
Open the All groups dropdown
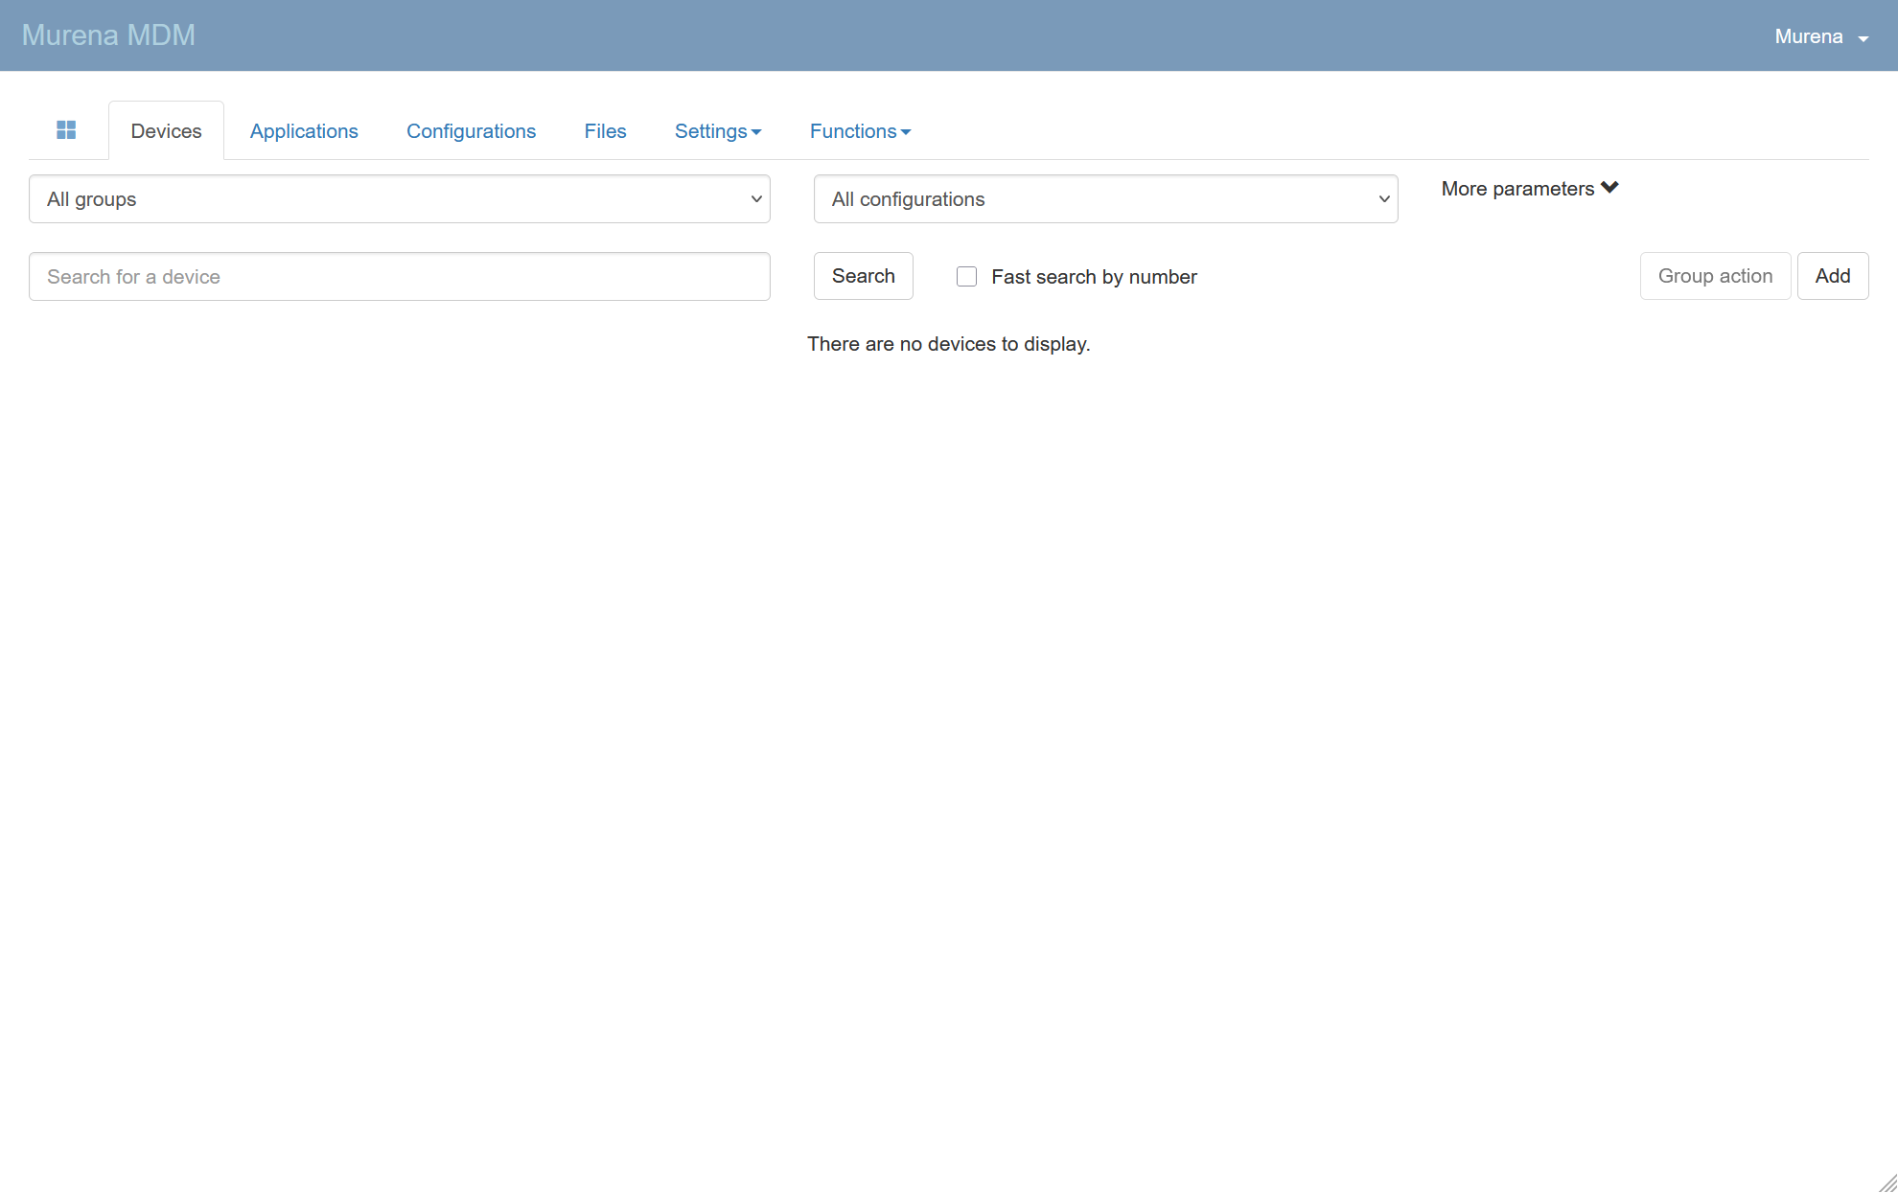[399, 199]
